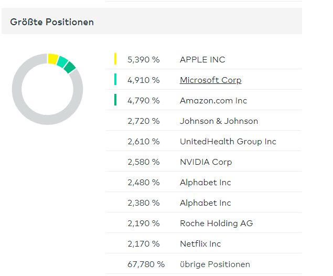This screenshot has width=333, height=276.
Task: Click the Größte Positionen section header
Action: click(x=52, y=22)
